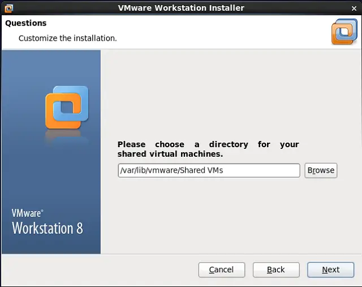The width and height of the screenshot is (362, 287).
Task: Click 'Customize the installation.' subtitle text
Action: coord(67,38)
